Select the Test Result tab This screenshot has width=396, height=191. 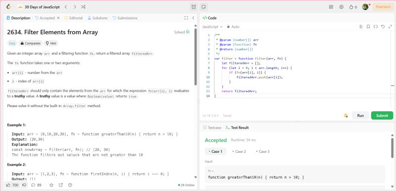pos(237,128)
